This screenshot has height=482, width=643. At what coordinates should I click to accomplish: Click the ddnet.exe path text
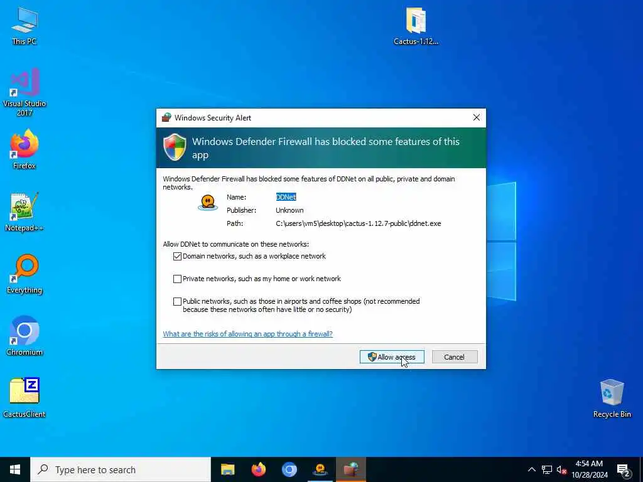click(359, 223)
